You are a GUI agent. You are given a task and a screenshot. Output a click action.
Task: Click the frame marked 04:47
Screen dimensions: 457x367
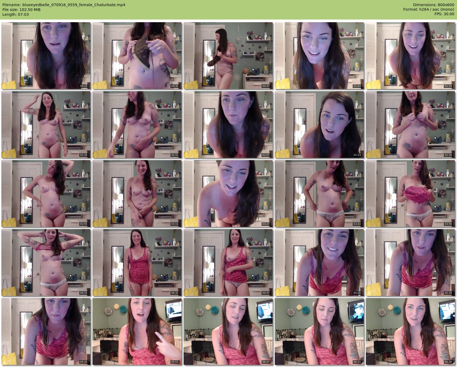coord(228,262)
